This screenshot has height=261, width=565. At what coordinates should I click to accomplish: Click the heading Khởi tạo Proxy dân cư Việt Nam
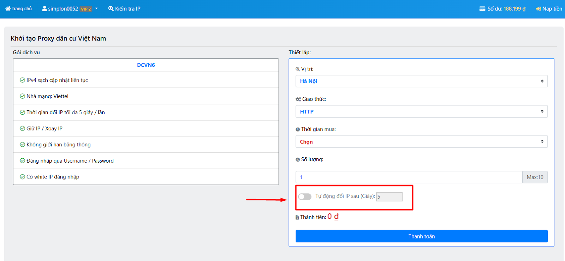[58, 38]
